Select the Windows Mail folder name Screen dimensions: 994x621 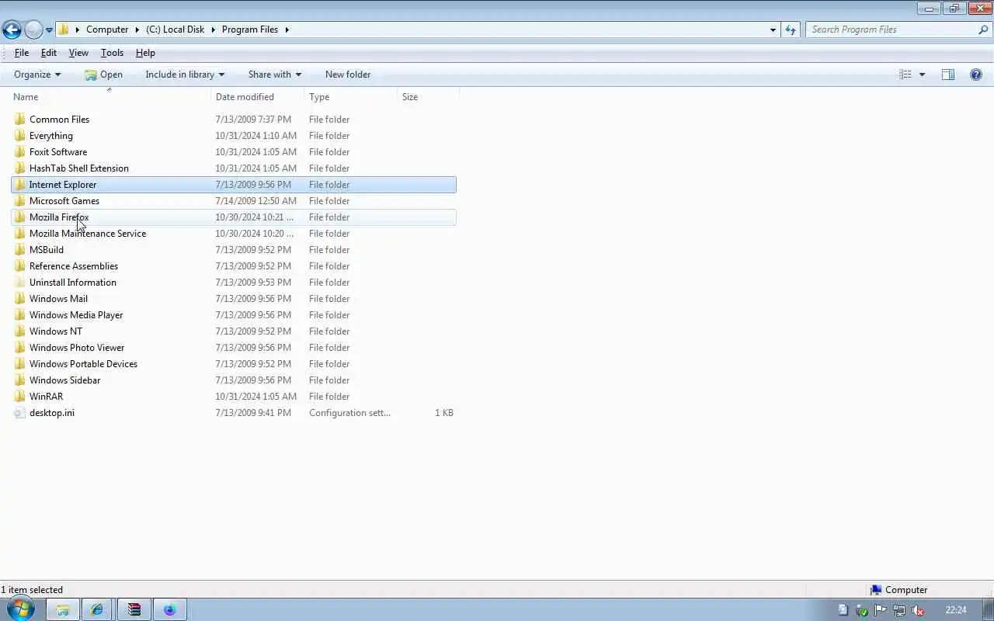[58, 299]
